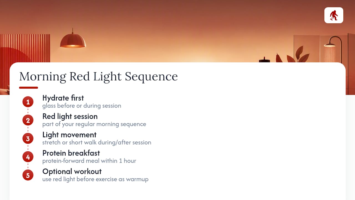Click the Red light session heading
Image resolution: width=355 pixels, height=200 pixels.
70,116
